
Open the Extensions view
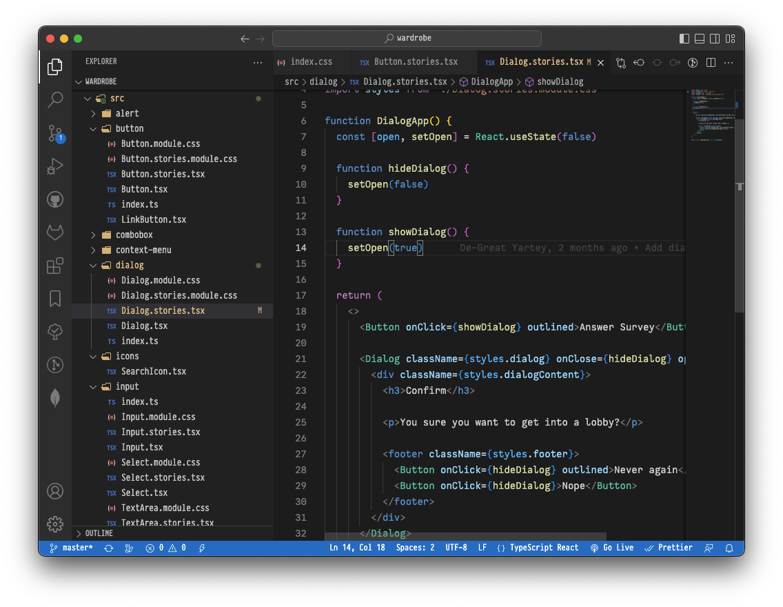(55, 266)
